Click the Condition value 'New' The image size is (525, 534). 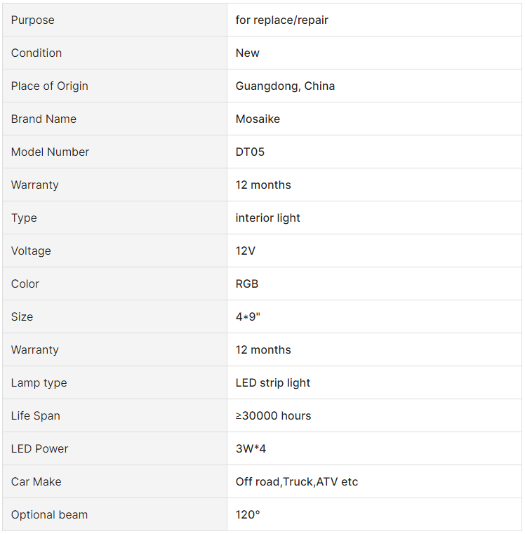coord(247,53)
